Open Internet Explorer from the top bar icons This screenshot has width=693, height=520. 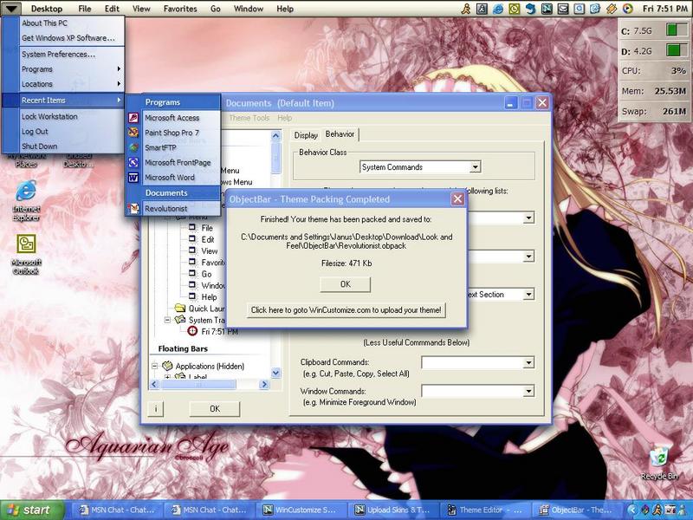[x=497, y=9]
